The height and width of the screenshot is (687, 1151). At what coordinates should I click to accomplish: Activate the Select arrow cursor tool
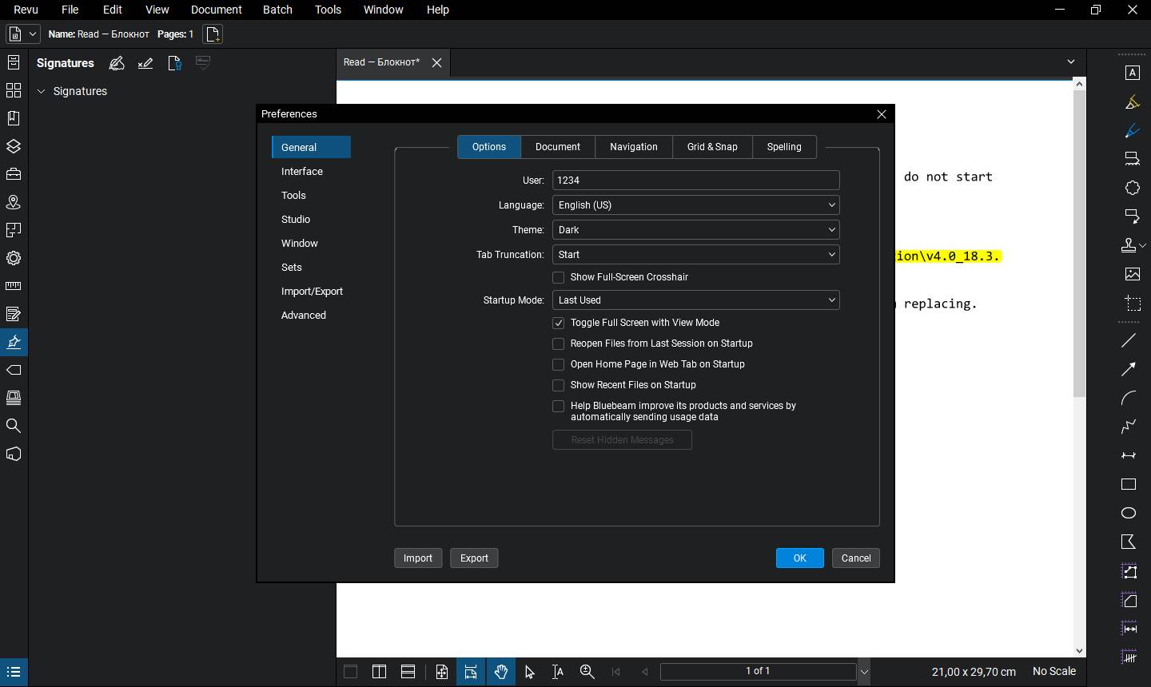coord(529,672)
